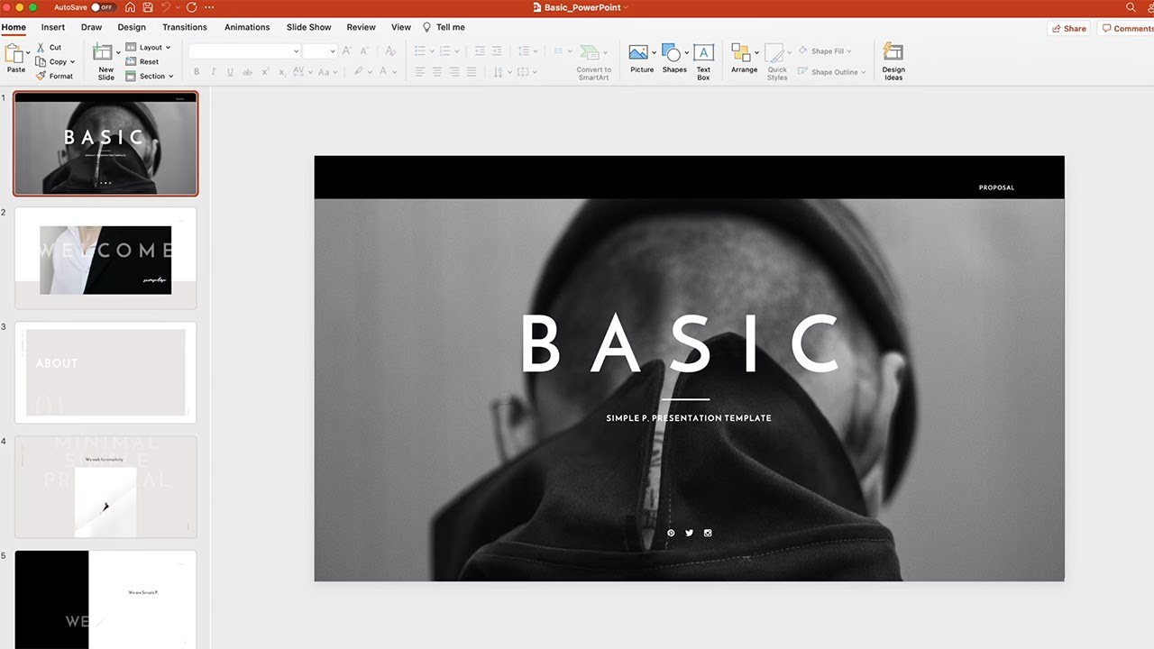Open the Slide Show tab
Screen dimensions: 1154x649
pos(309,27)
